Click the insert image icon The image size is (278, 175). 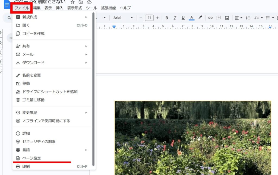click(227, 18)
